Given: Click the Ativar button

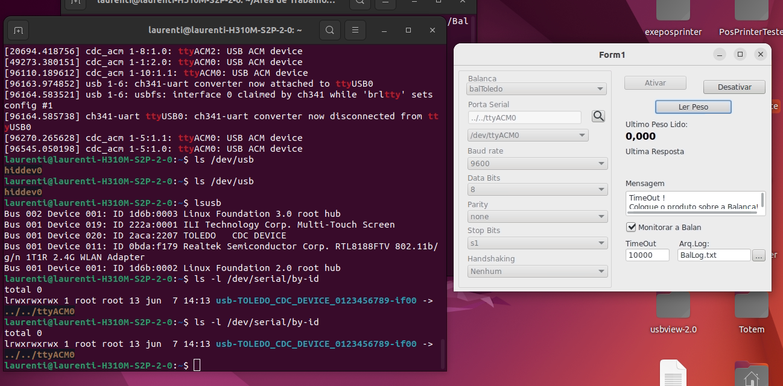Looking at the screenshot, I should point(655,83).
